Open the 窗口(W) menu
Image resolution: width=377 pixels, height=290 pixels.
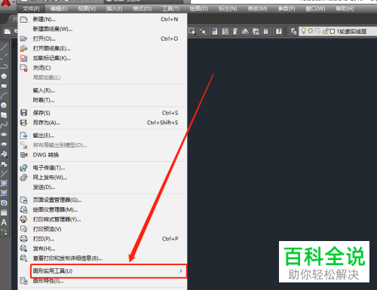tap(316, 9)
